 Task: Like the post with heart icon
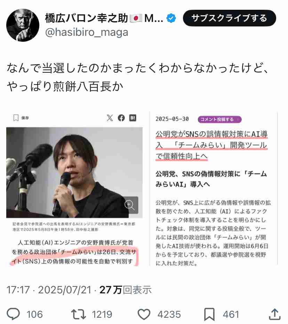tap(144, 314)
